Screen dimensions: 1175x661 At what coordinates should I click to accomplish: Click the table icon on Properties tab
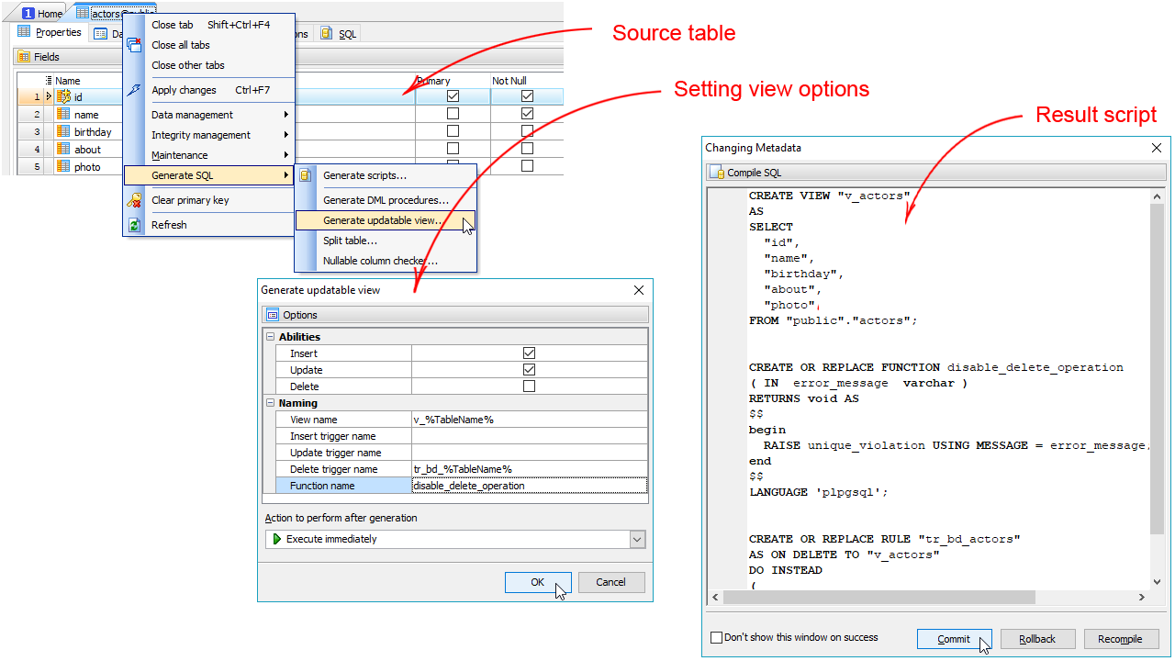(24, 32)
